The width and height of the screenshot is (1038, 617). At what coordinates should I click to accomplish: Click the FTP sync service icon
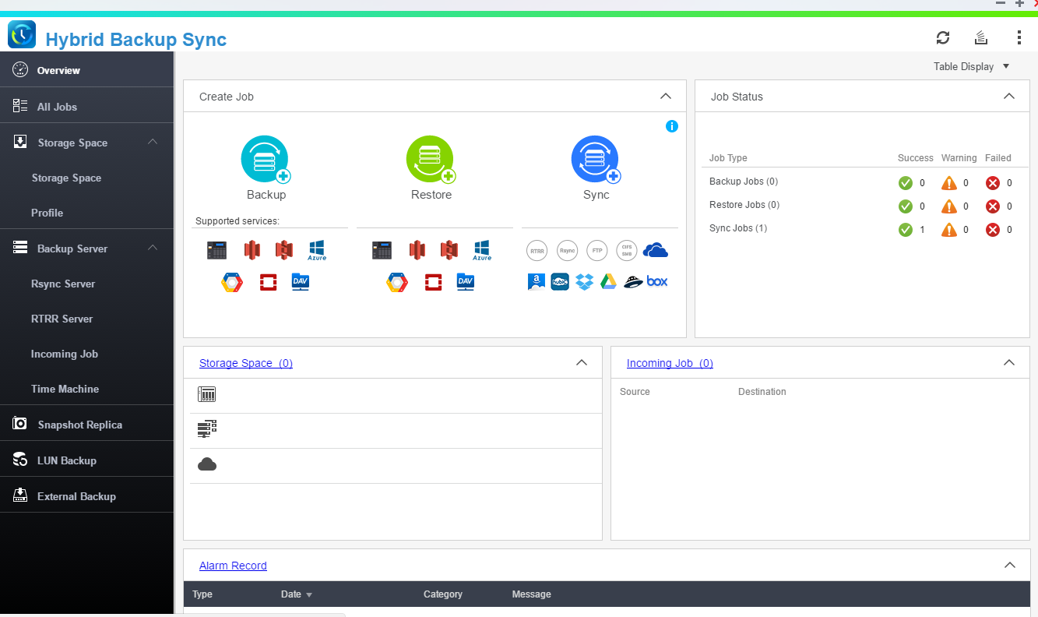596,251
